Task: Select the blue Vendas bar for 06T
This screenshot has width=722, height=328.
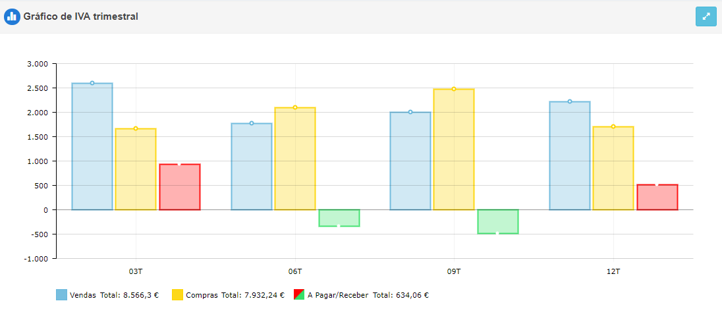Action: (251, 167)
